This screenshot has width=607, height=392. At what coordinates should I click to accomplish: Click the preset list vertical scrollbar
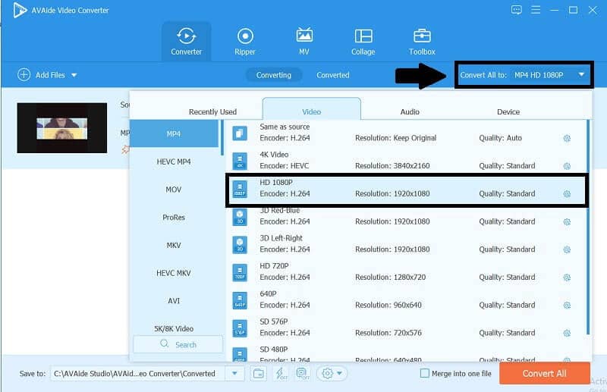click(x=589, y=227)
